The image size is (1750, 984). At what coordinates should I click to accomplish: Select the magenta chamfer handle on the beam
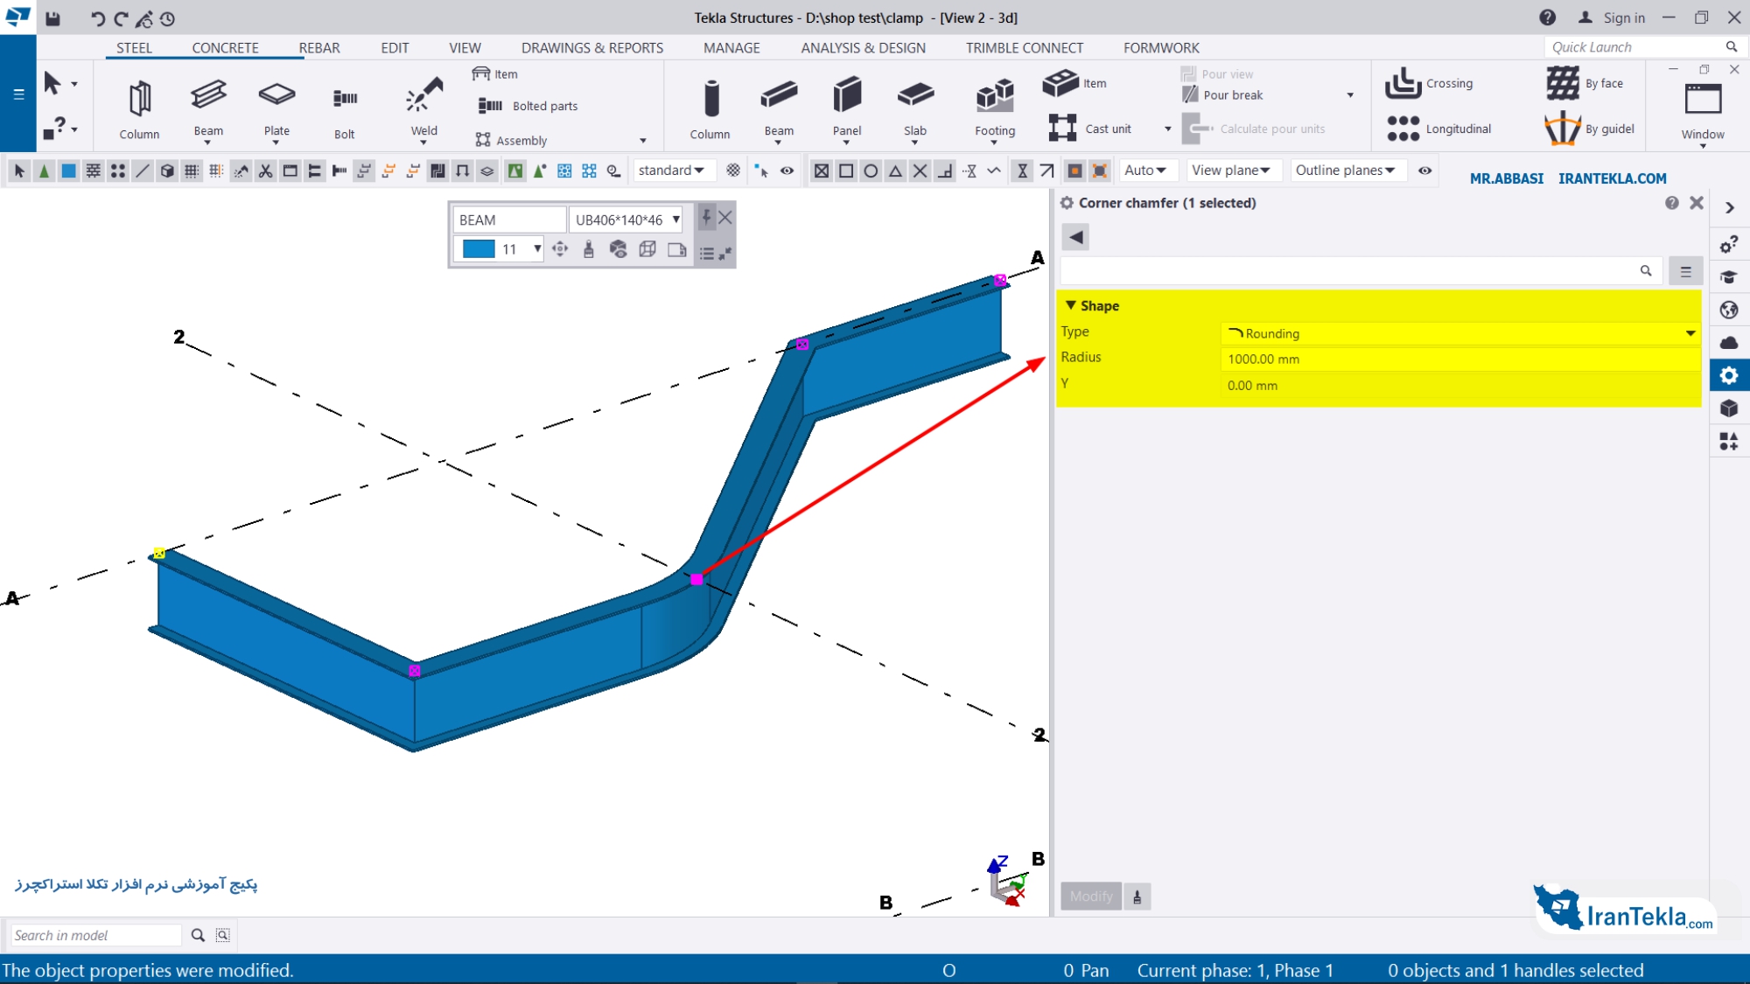pos(696,579)
